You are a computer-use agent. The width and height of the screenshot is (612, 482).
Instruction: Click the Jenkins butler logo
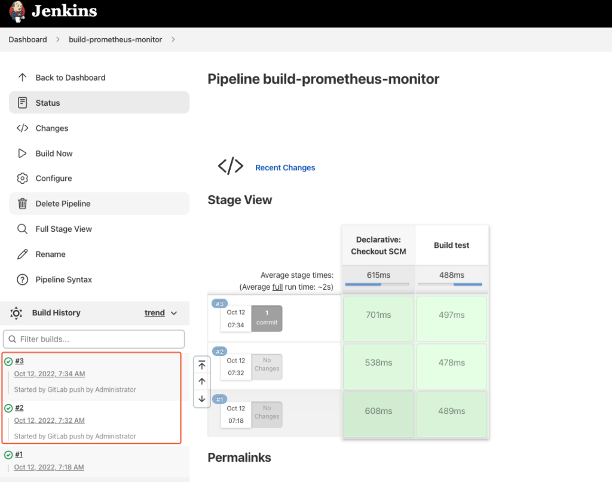[x=17, y=12]
